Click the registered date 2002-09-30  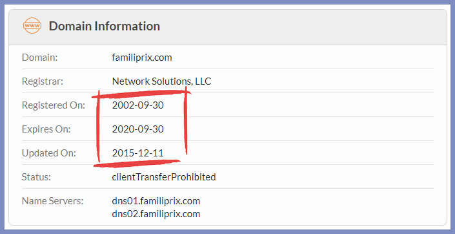click(138, 105)
